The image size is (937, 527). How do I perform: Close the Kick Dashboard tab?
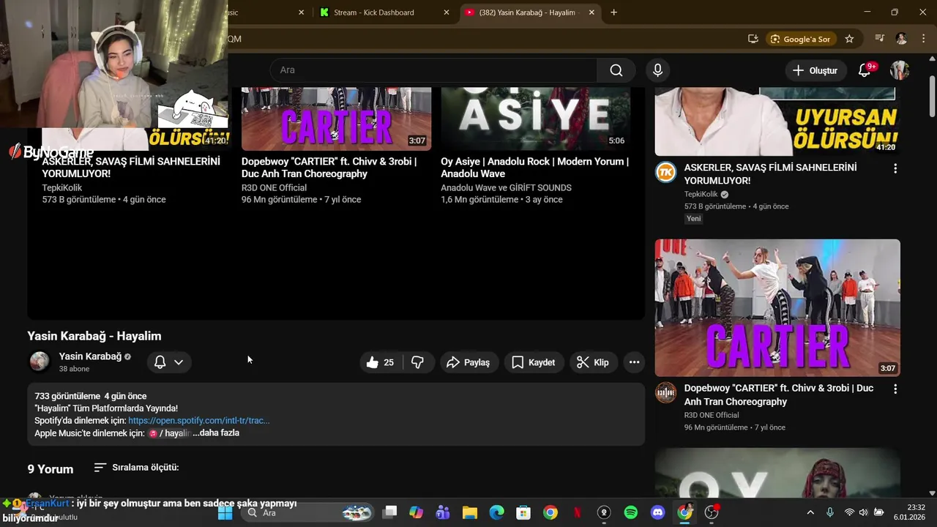point(447,12)
